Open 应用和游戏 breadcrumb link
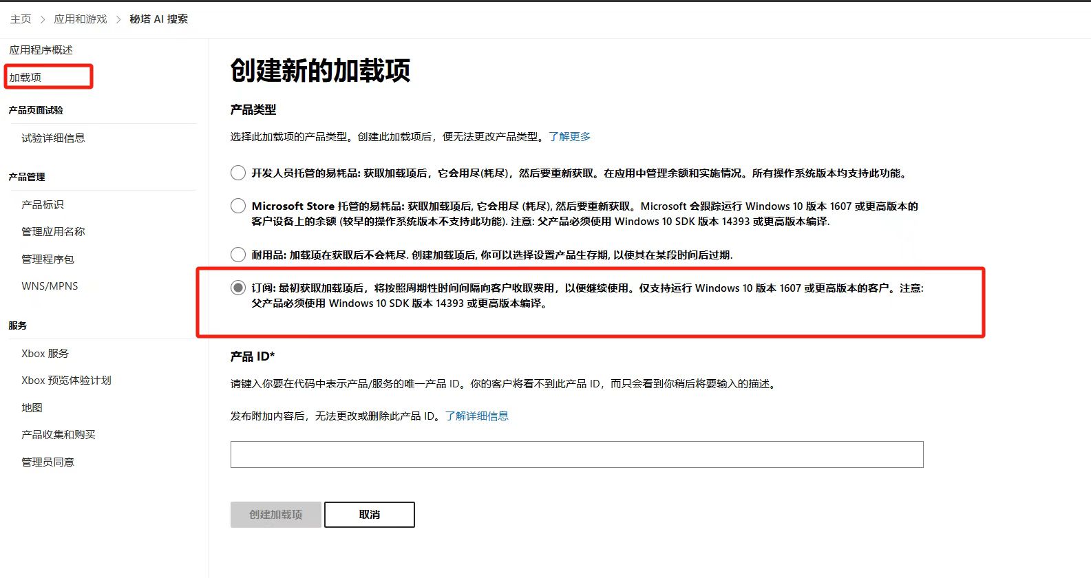The width and height of the screenshot is (1091, 578). 81,19
